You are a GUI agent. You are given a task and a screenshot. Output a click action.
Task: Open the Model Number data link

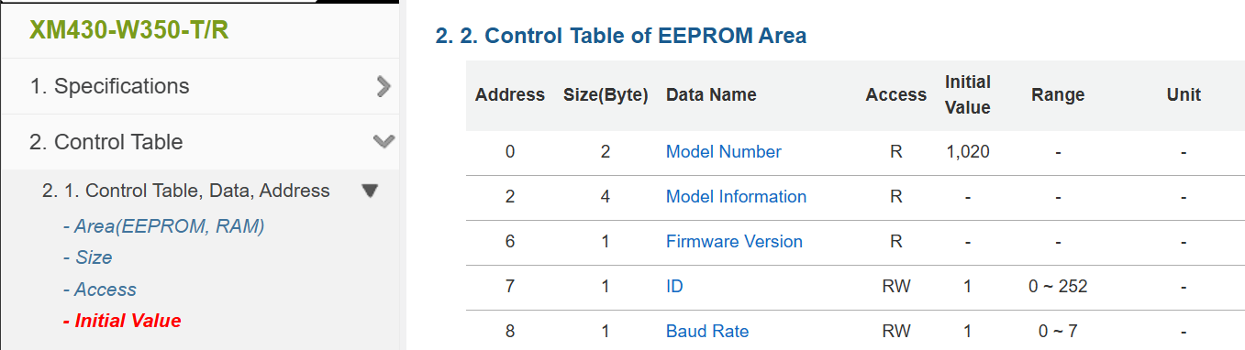pyautogui.click(x=724, y=152)
